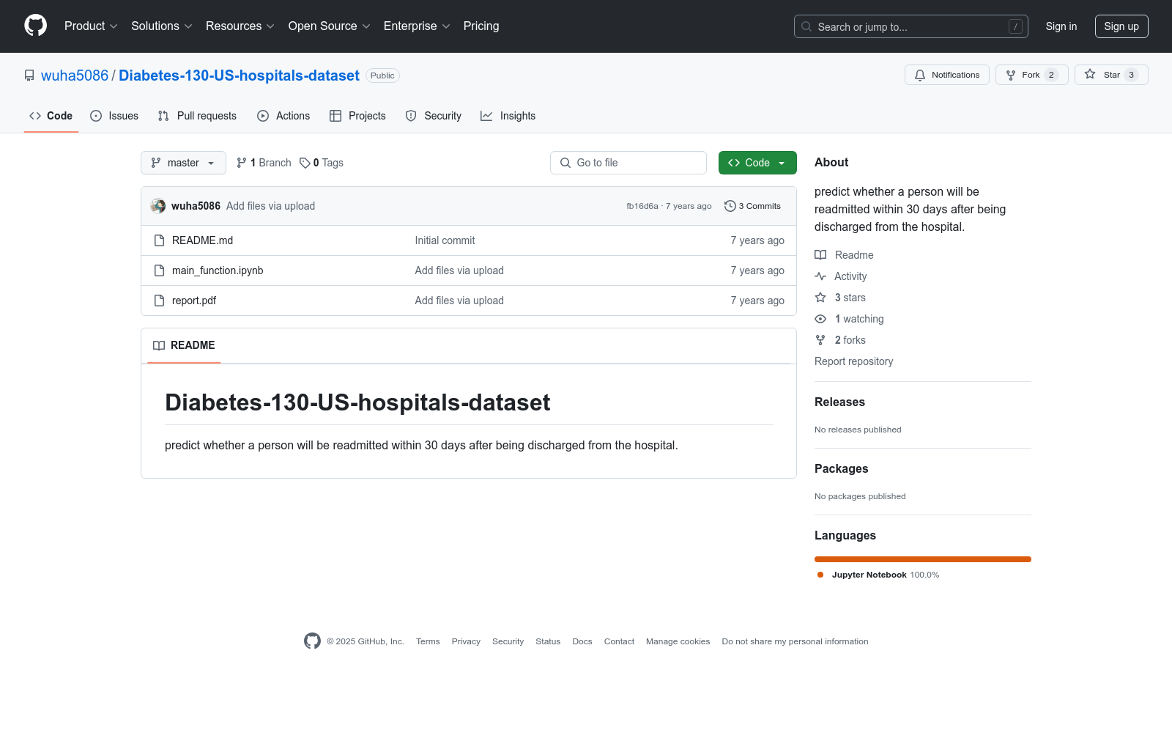Open the Privacy footer link

coord(466,641)
